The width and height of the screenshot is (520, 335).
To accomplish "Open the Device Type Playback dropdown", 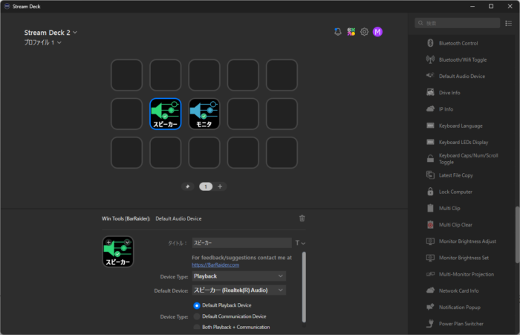I will 238,276.
